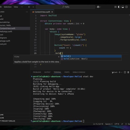The height and width of the screenshot is (130, 130).
Task: Open the .gitignore file in explorer
Action: coord(15,38)
